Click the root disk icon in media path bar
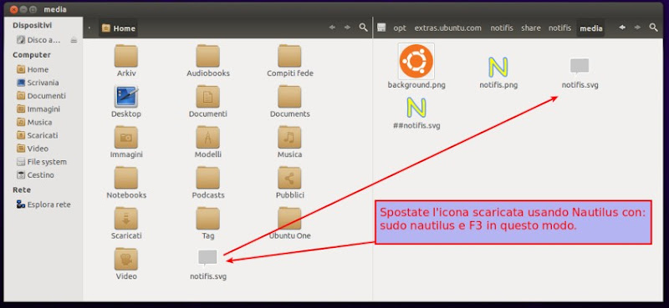The height and width of the screenshot is (308, 669). tap(381, 28)
